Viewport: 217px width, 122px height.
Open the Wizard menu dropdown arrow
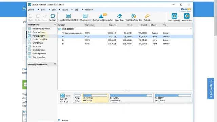coord(72,10)
